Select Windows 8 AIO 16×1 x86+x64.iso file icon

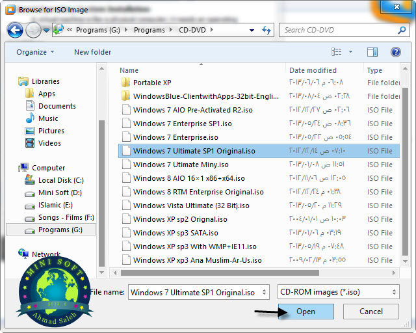point(126,178)
